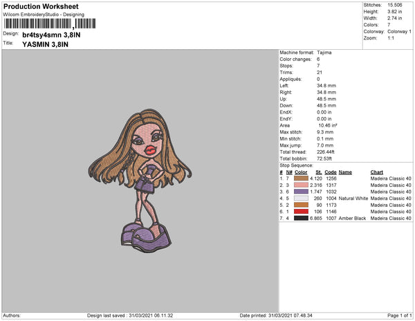Viewport: 415px width, 321px height.
Task: Click the Name column header
Action: [345, 172]
